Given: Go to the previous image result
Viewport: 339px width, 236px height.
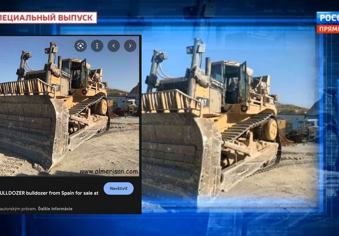Looking at the screenshot, I should point(114,46).
